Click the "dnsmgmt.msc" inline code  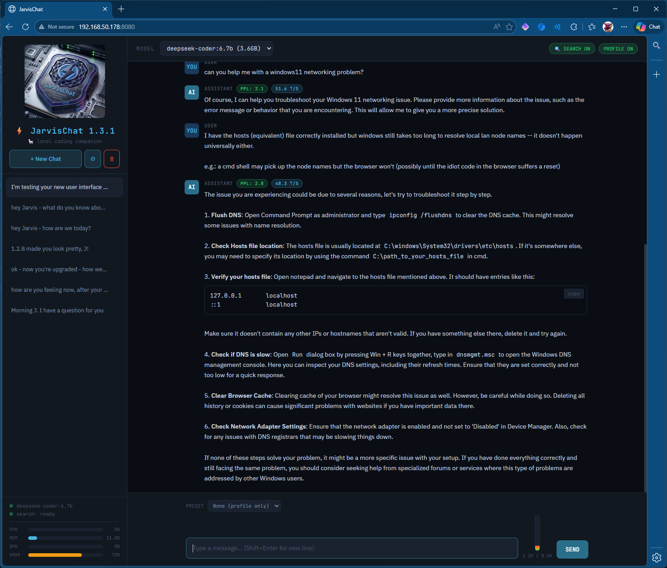point(476,354)
